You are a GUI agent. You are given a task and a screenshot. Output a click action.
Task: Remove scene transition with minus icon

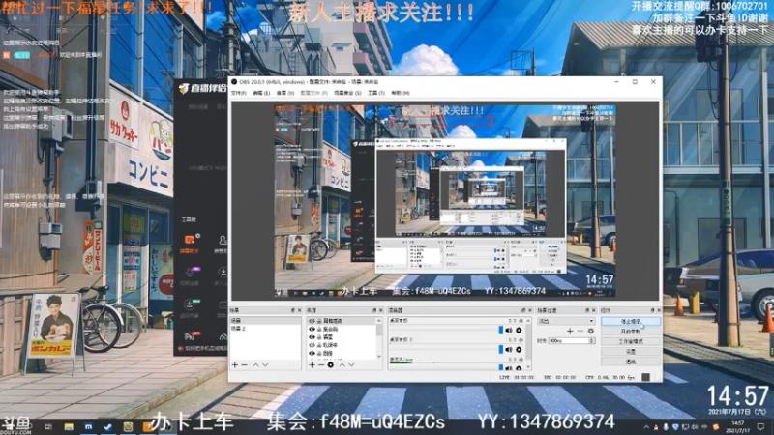click(x=580, y=332)
